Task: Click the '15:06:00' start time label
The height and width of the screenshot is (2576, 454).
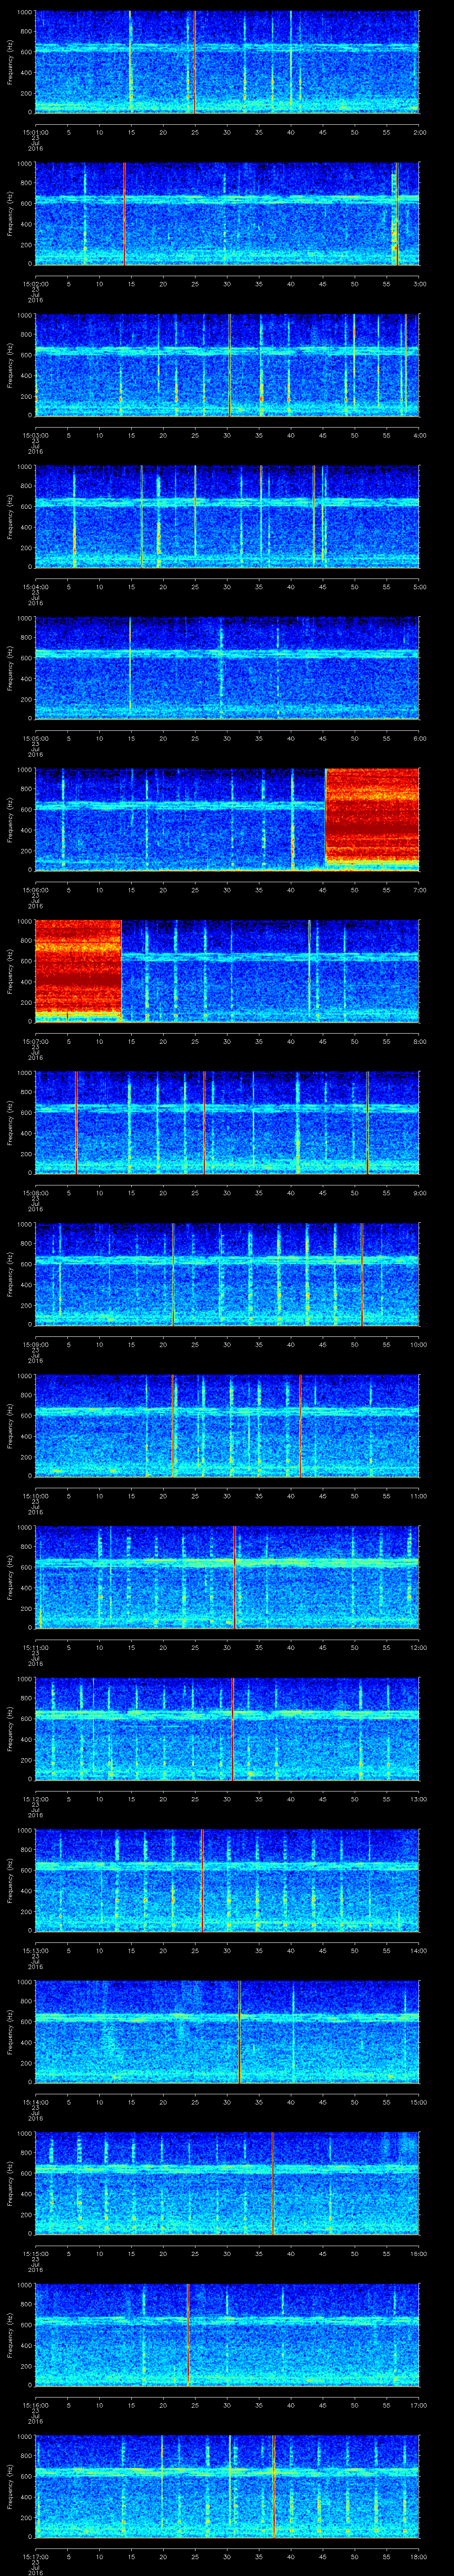Action: point(35,890)
